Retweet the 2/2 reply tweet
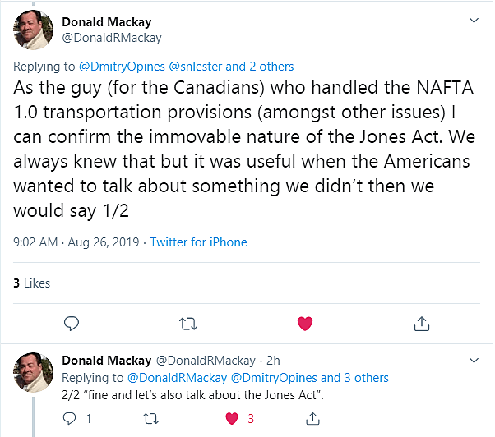This screenshot has width=495, height=437. (150, 419)
